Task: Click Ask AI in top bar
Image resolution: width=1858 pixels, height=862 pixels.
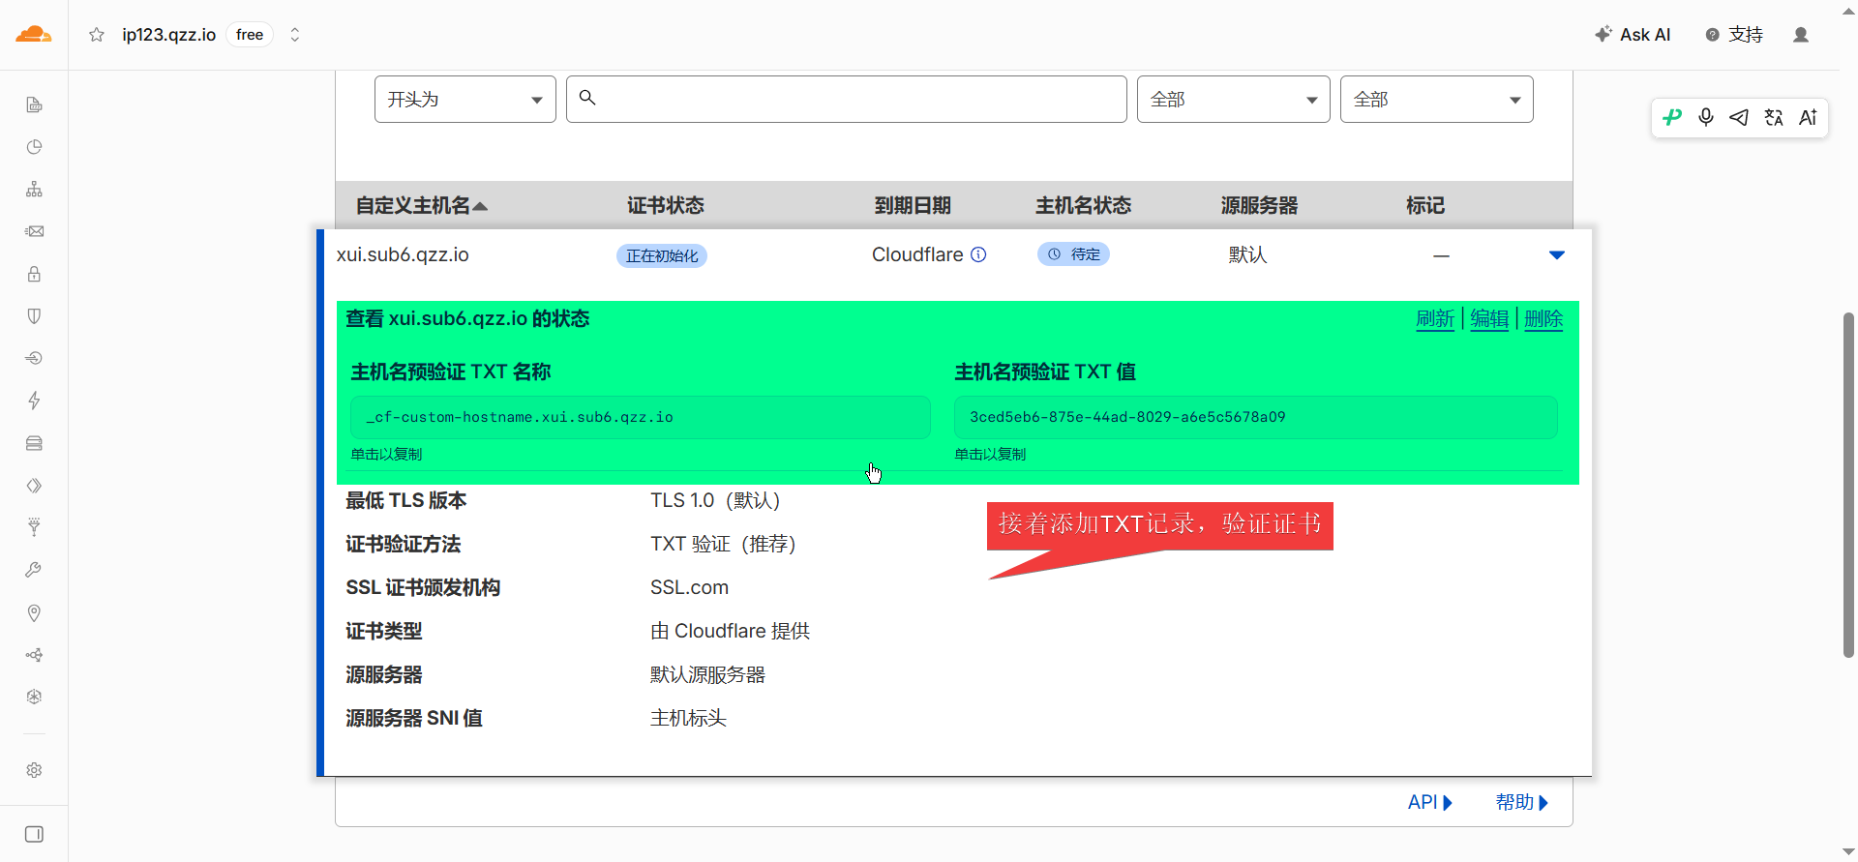Action: [1633, 35]
